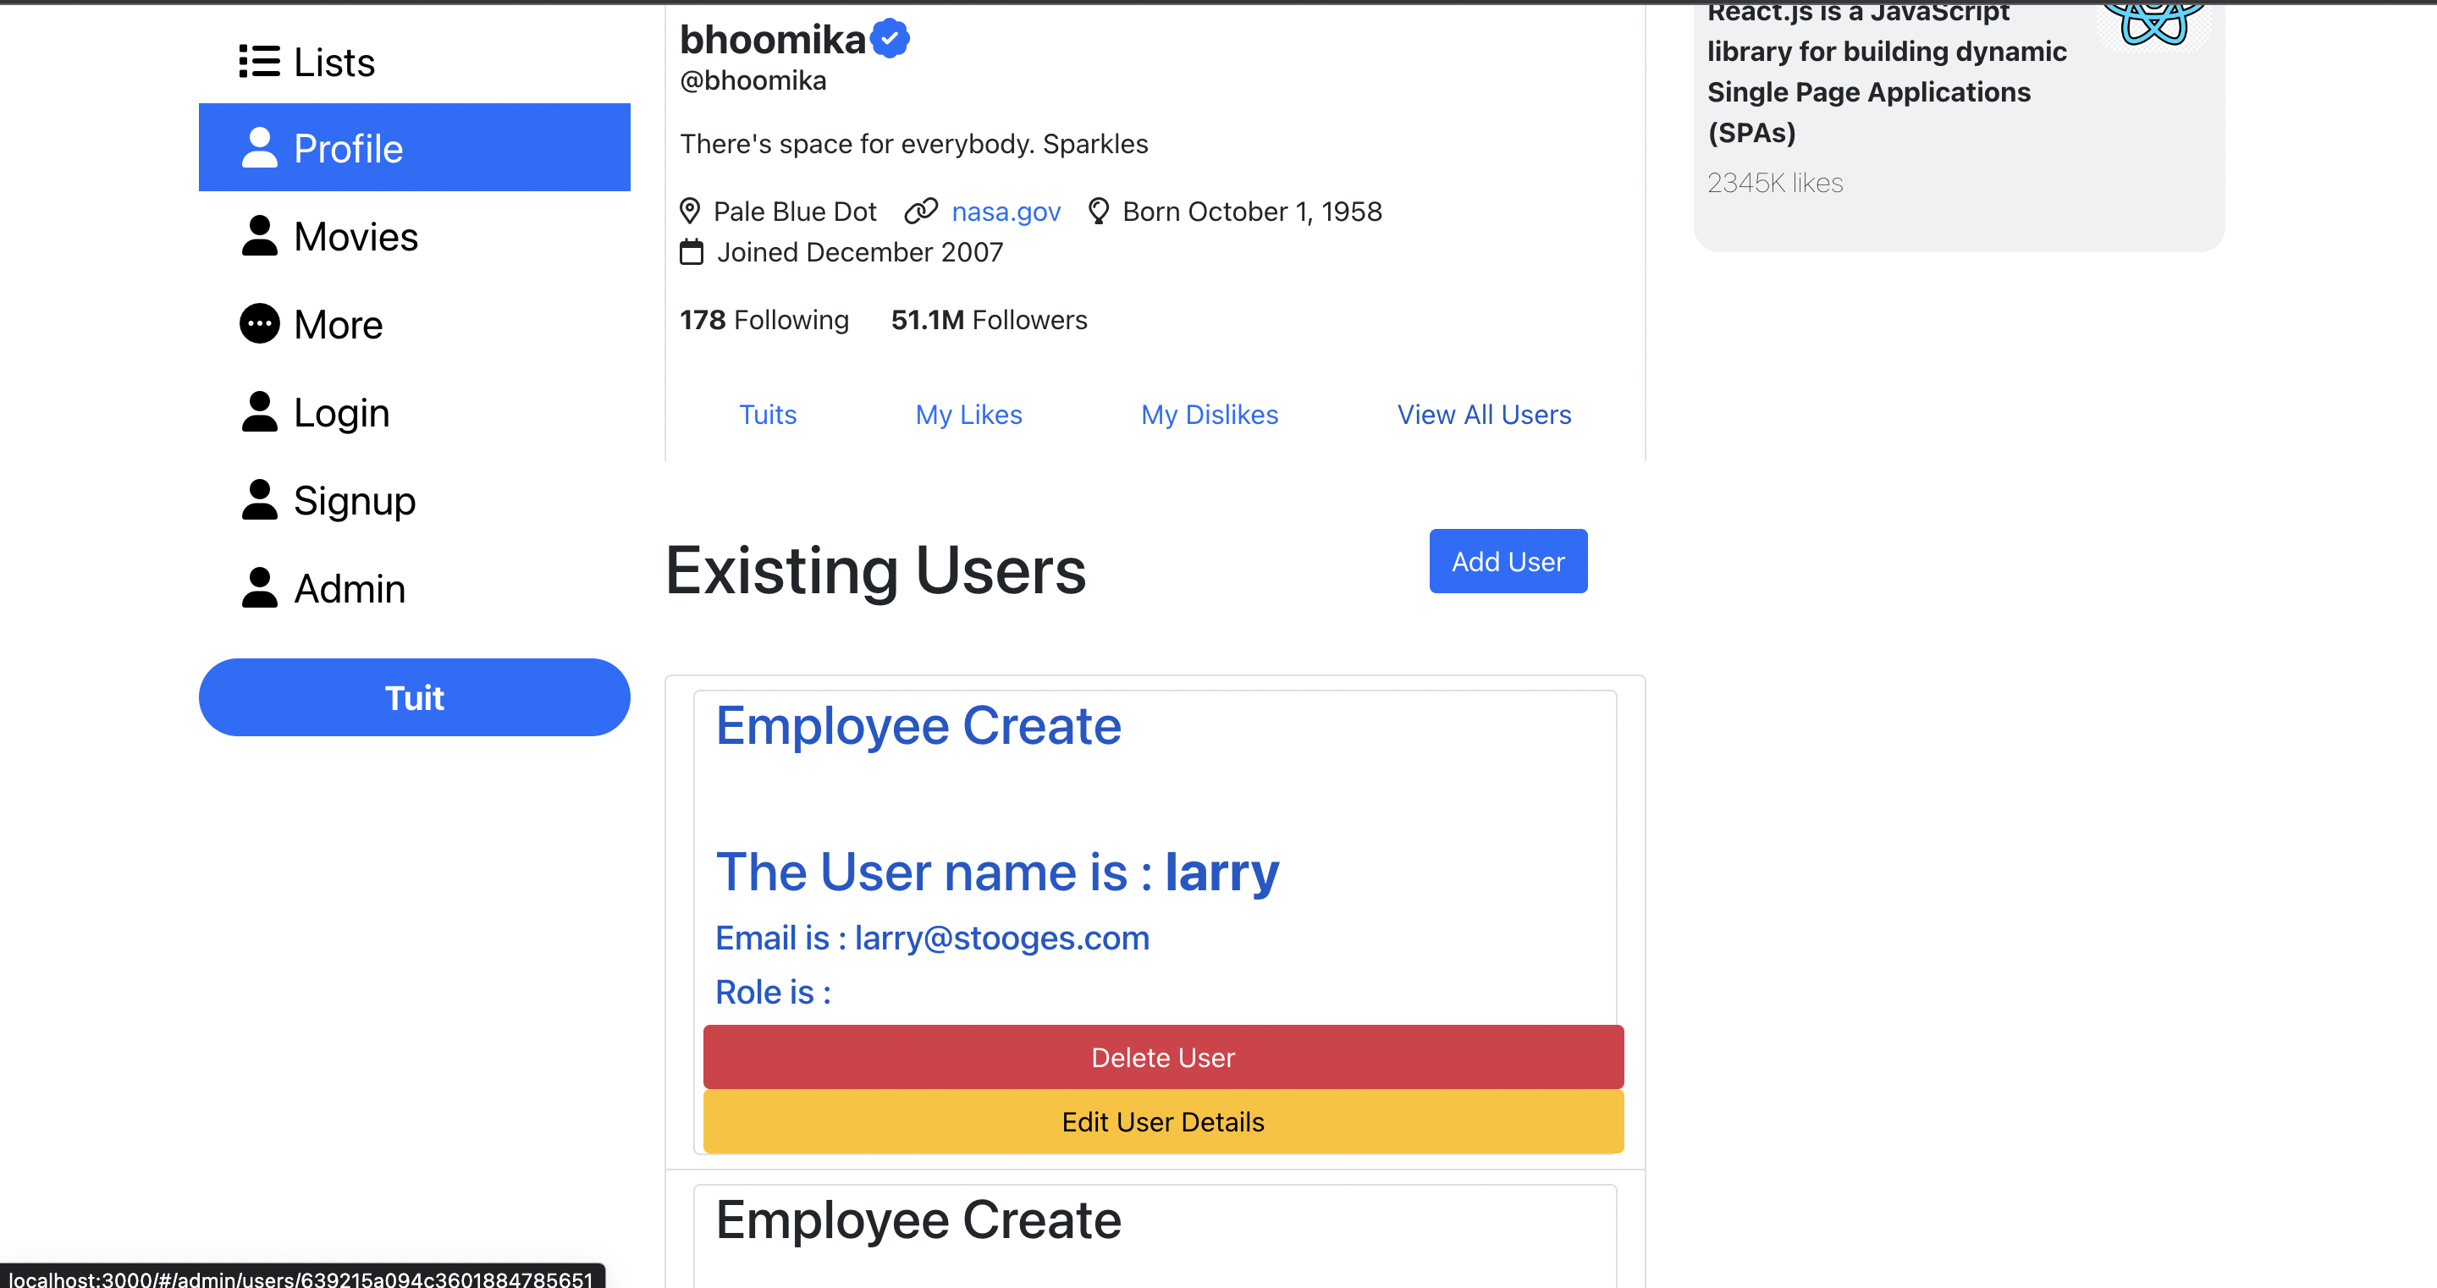Switch to the My Likes tab
The image size is (2437, 1288).
968,414
